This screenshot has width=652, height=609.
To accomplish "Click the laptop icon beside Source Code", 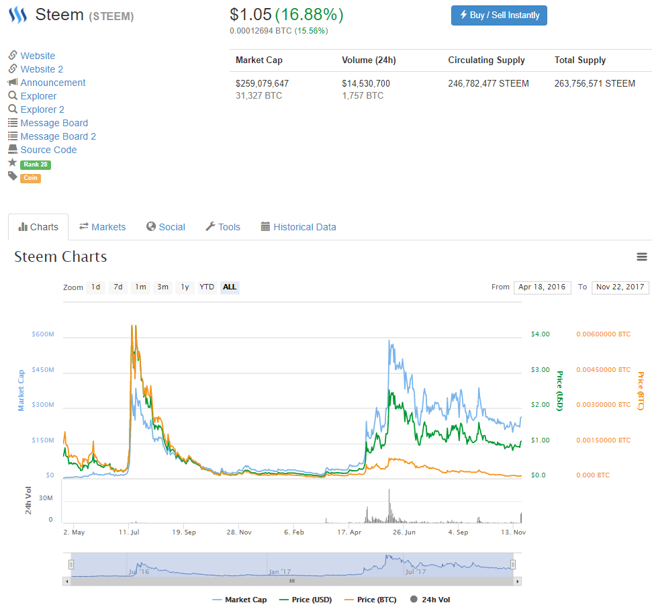I will (x=13, y=149).
